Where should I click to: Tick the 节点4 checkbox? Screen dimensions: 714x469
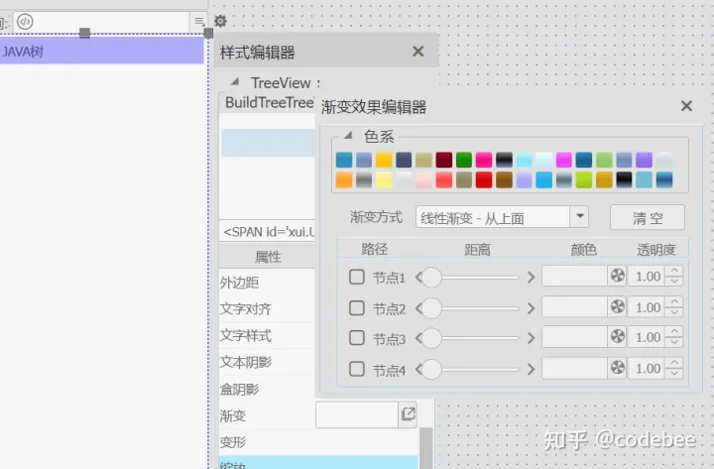coord(357,369)
